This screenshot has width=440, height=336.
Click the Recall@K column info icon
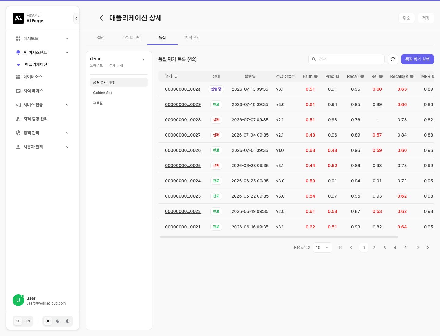tap(412, 76)
